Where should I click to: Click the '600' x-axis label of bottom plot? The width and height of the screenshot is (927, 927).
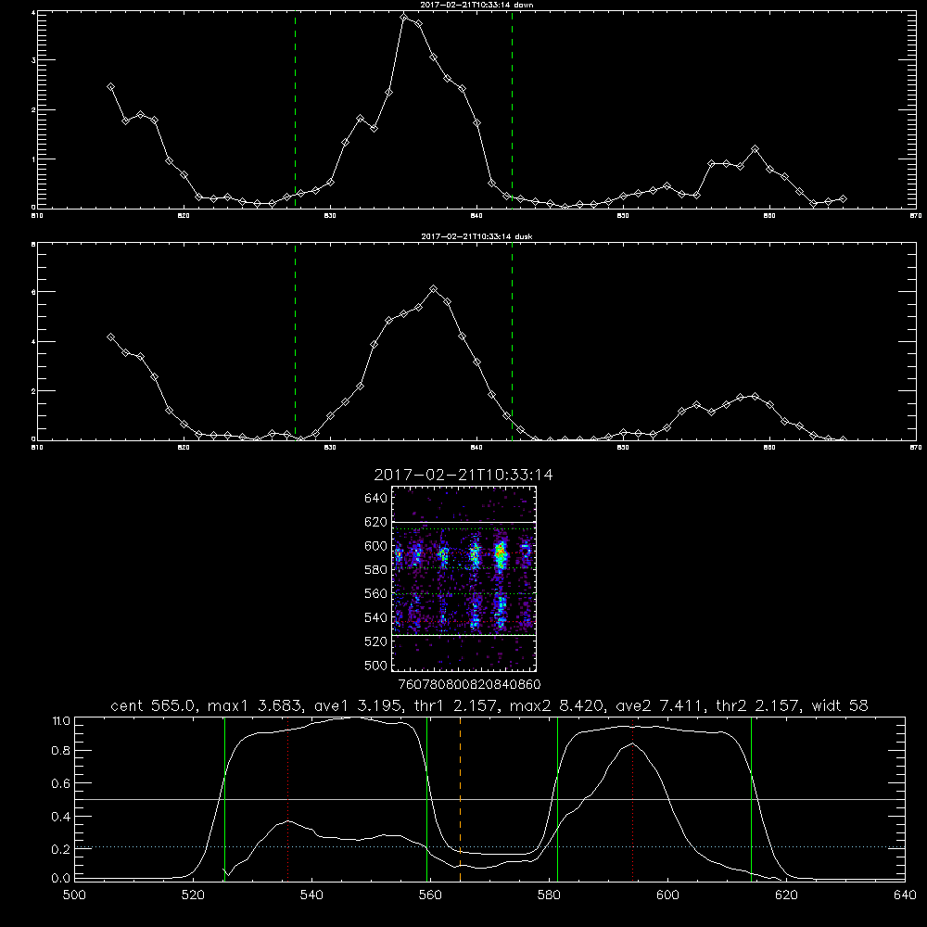click(x=668, y=895)
